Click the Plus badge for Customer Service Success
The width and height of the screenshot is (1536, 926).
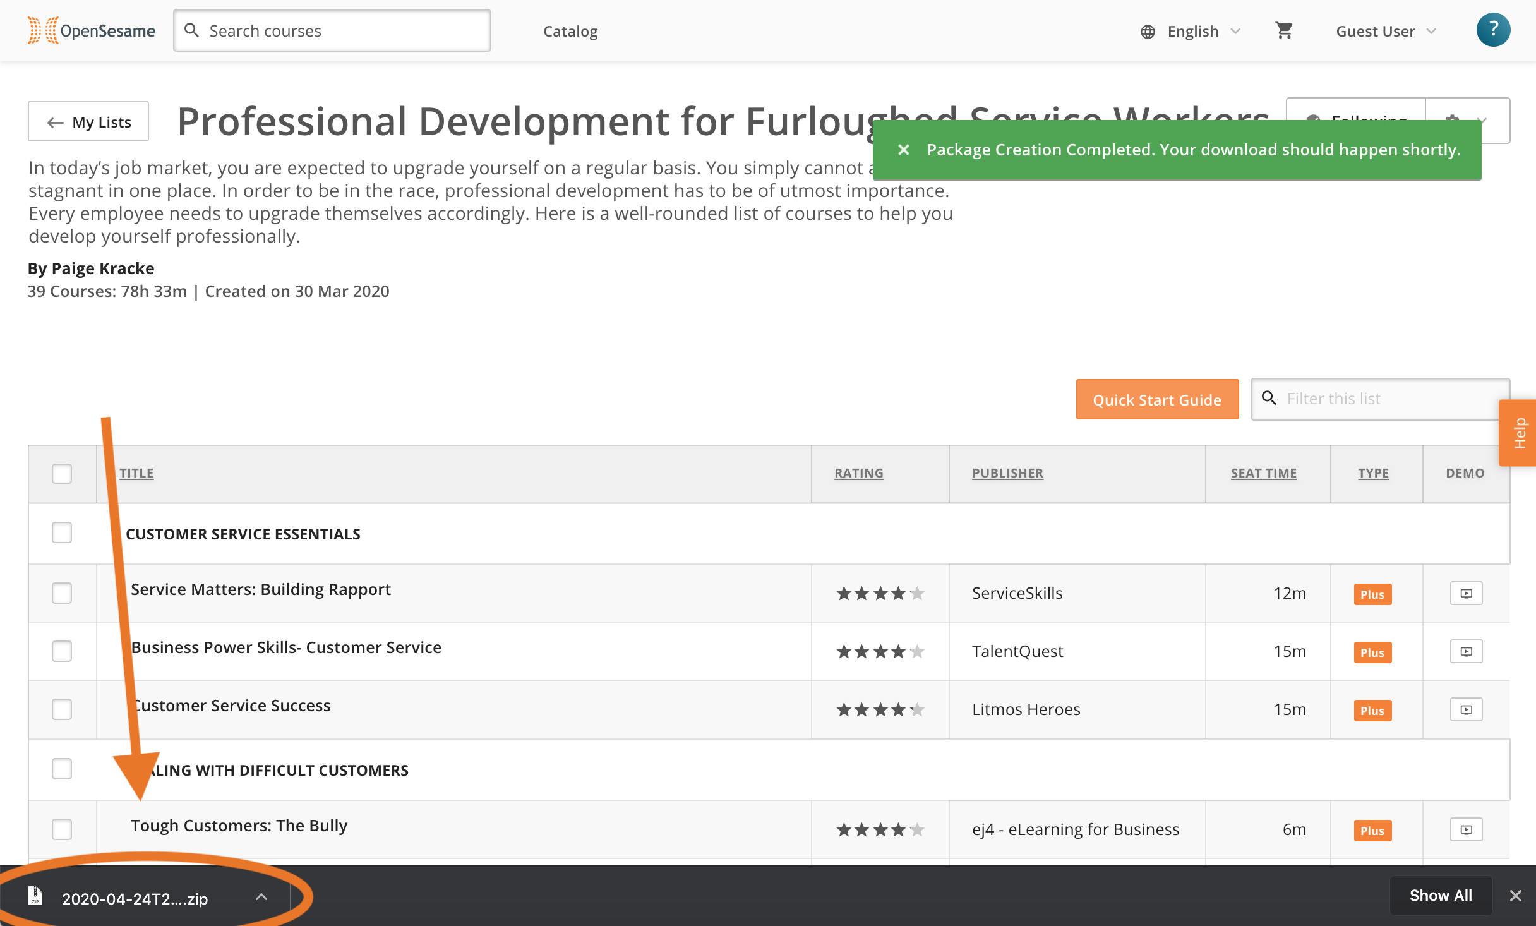[1372, 711]
